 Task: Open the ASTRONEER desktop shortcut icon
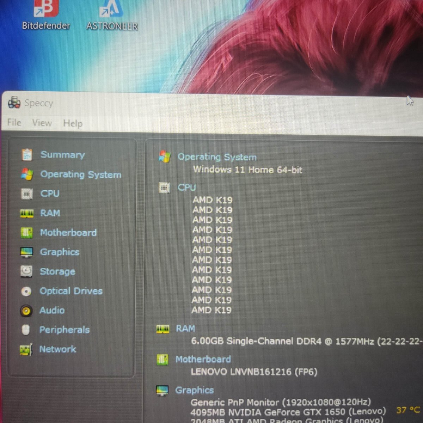click(111, 8)
